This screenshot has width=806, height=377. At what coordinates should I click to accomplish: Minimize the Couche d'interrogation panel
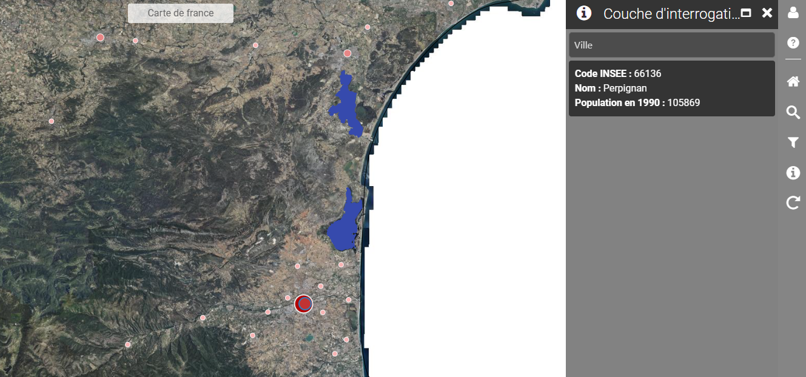(746, 13)
